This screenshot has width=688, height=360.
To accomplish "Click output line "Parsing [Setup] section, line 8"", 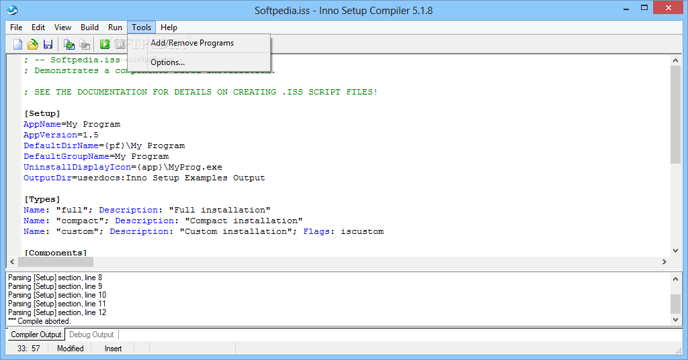I will pos(55,278).
